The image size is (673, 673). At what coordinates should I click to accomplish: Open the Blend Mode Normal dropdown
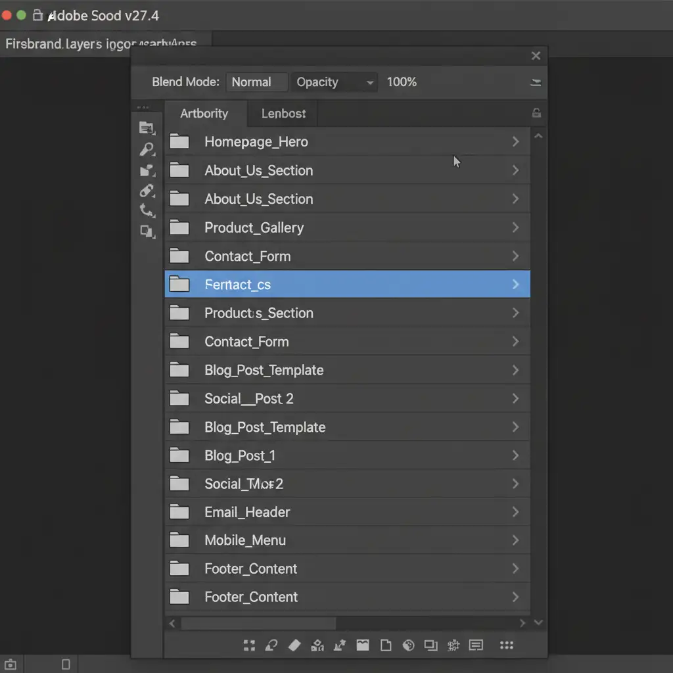click(x=256, y=82)
